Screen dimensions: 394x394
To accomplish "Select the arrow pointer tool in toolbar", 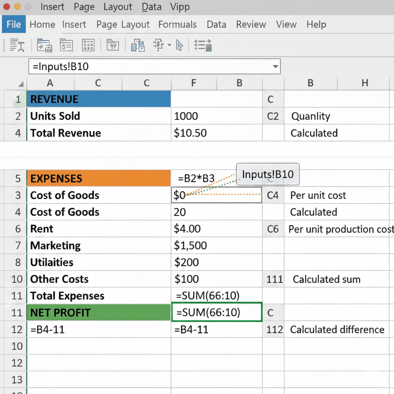I will point(179,45).
